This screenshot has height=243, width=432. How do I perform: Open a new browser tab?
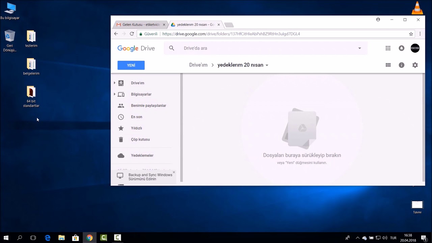click(229, 25)
